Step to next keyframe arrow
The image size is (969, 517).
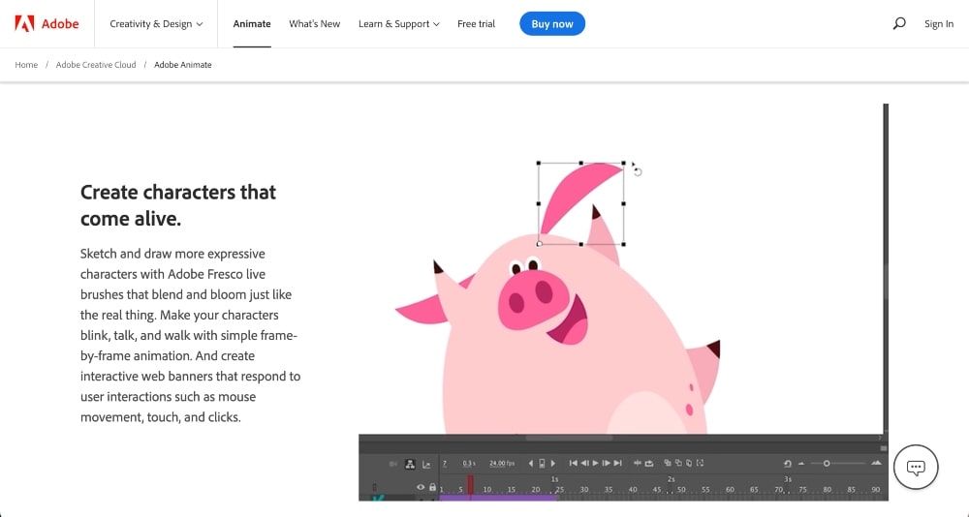pyautogui.click(x=553, y=463)
